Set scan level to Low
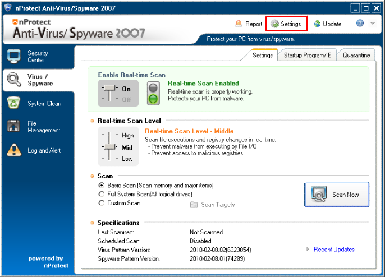Screen dimensions: 385x277 pos(127,159)
